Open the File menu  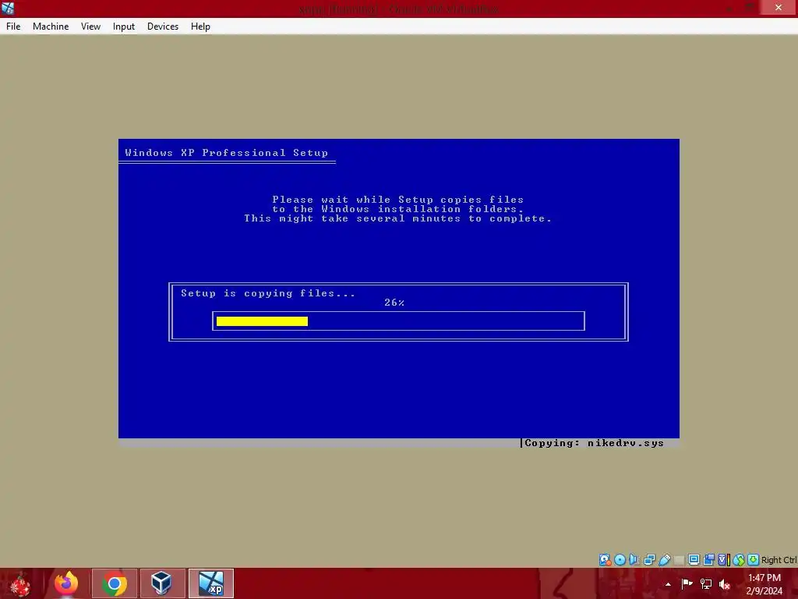[x=13, y=27]
